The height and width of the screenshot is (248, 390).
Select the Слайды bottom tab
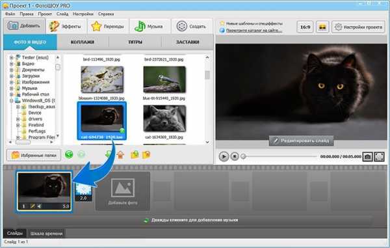pos(15,233)
